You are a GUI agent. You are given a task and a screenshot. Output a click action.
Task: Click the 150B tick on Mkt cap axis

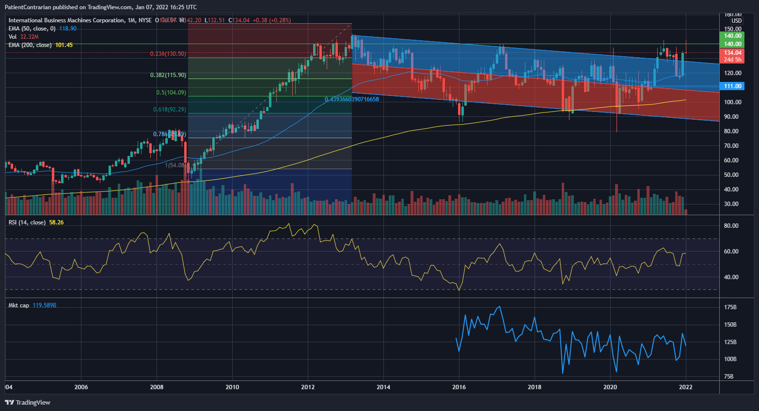tap(730, 325)
